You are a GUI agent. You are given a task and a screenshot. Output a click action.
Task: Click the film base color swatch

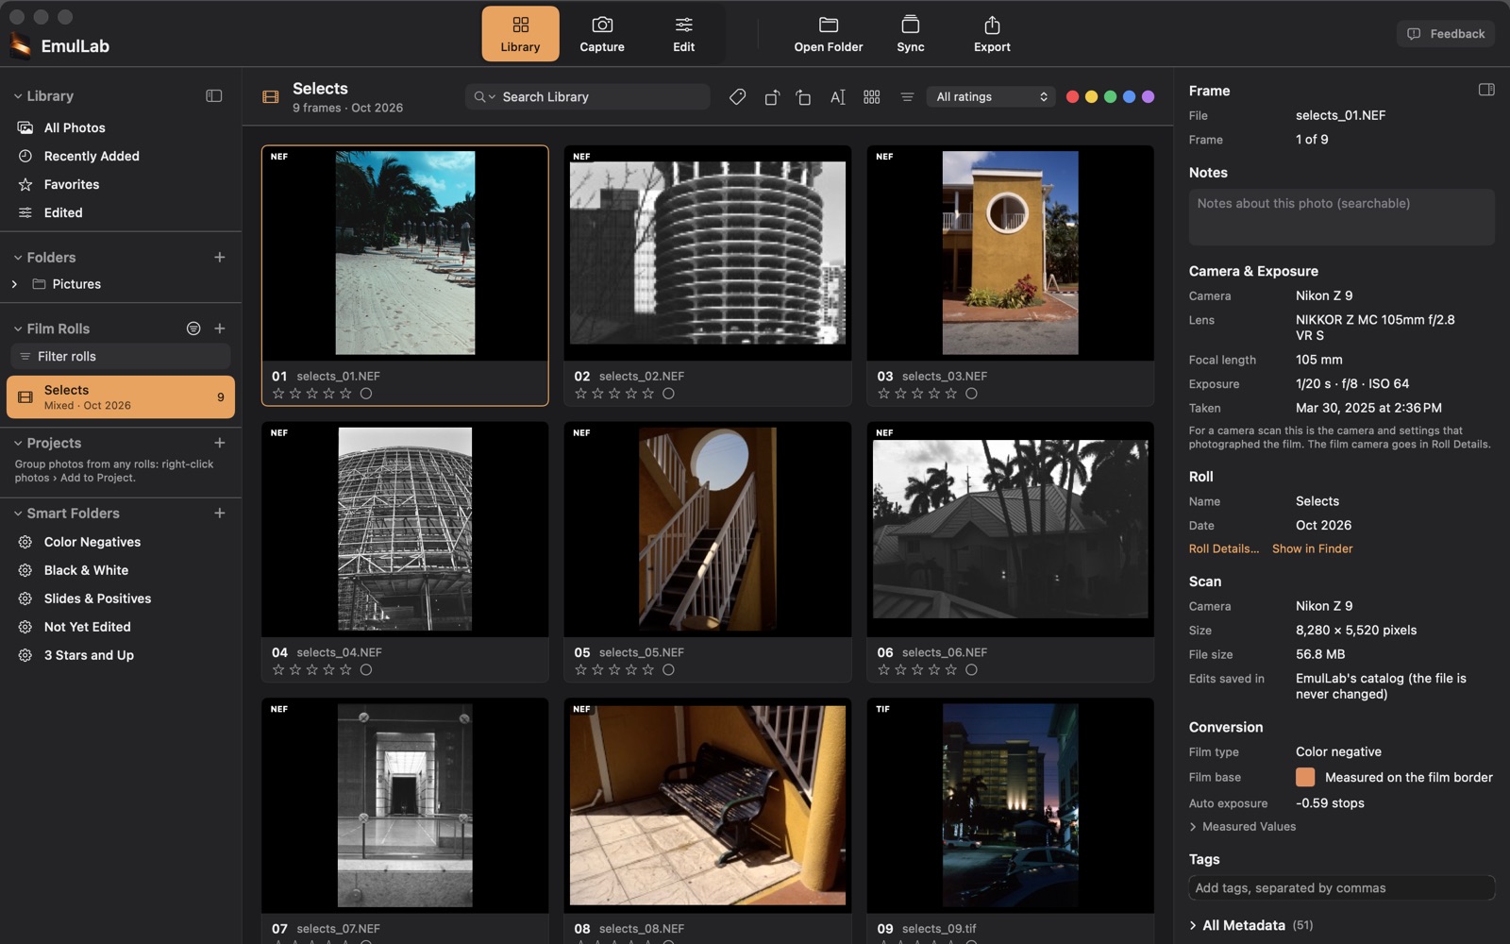tap(1305, 777)
